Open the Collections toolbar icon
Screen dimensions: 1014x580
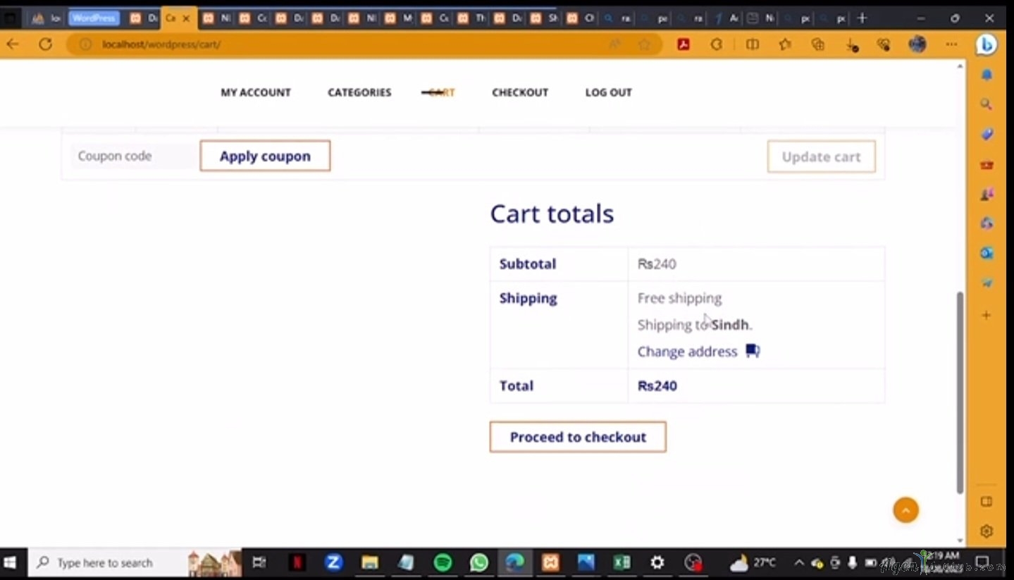(817, 44)
